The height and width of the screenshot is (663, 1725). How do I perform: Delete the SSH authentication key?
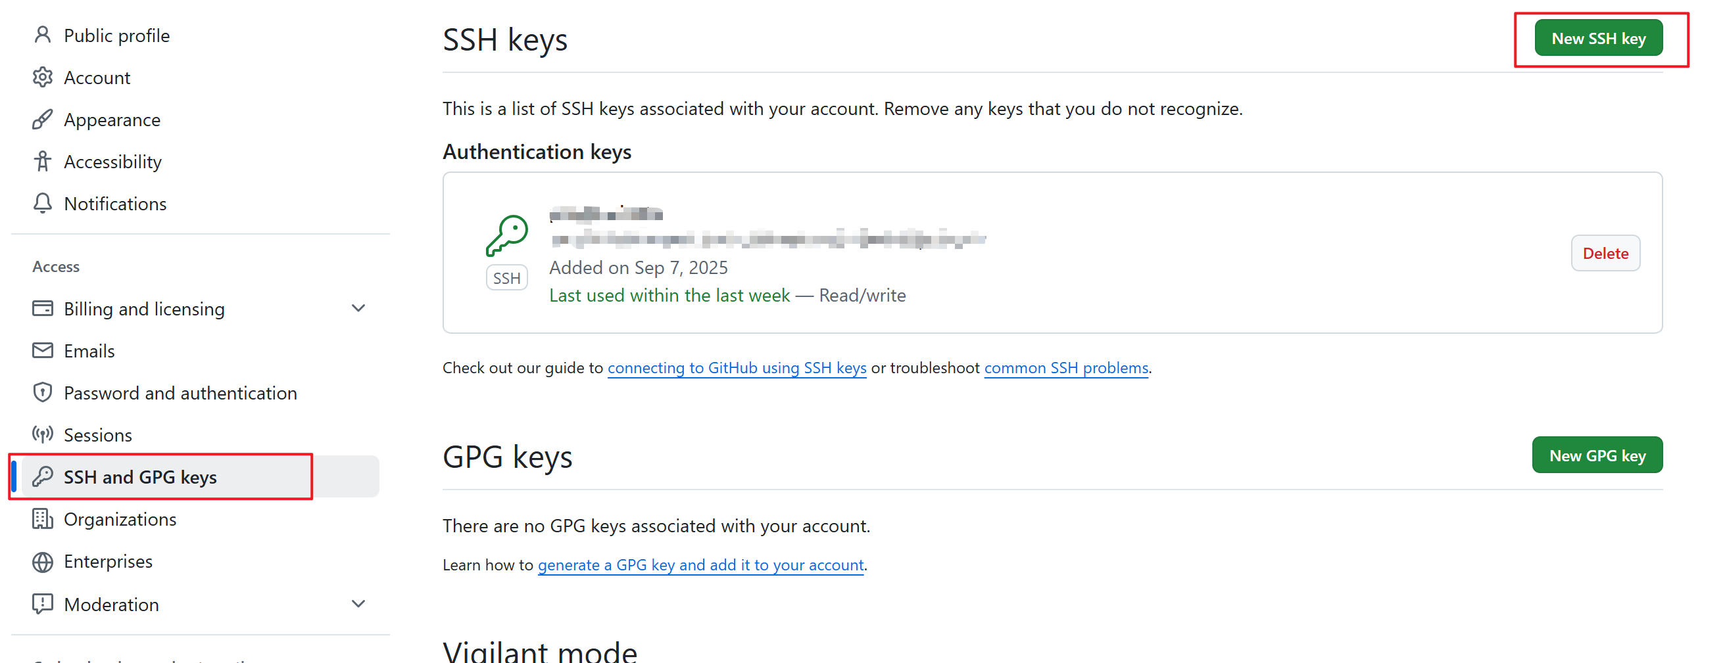(1605, 254)
